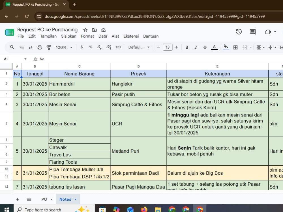Viewport: 283px width, 212px height.
Task: Open the Data menu
Action: pos(103,36)
